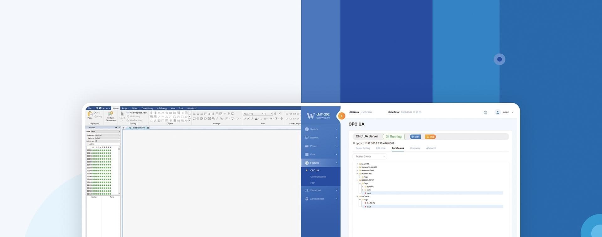
Task: Expand the System sidebar section
Action: [x=321, y=129]
